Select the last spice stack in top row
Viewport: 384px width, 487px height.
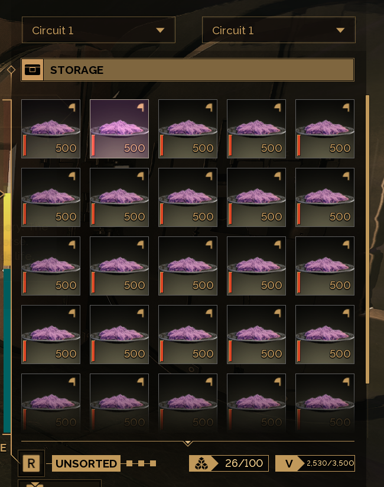click(x=325, y=129)
